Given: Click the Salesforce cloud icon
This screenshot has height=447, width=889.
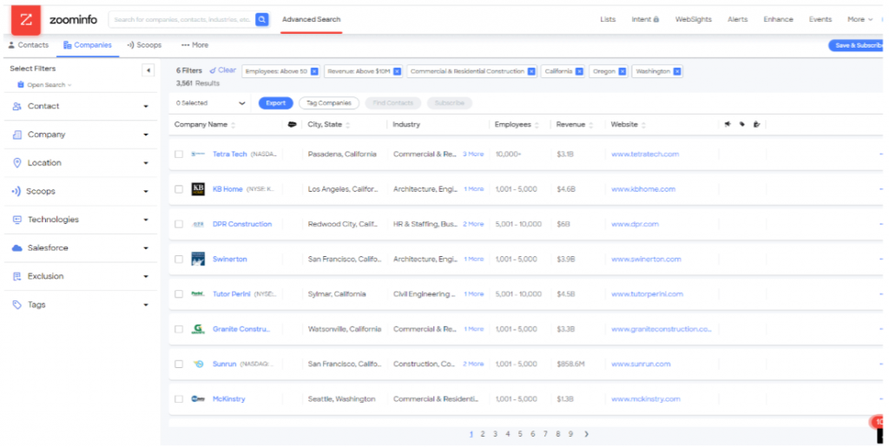Looking at the screenshot, I should (17, 248).
